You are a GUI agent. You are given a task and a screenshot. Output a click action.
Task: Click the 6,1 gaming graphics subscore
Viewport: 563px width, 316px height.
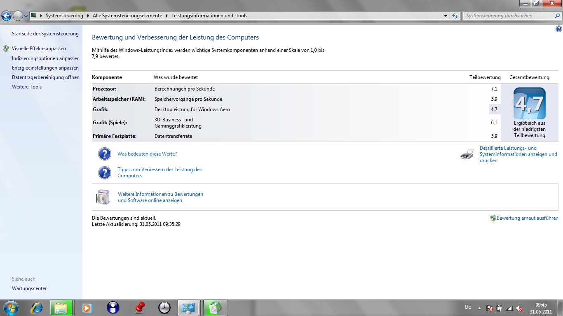[x=494, y=123]
